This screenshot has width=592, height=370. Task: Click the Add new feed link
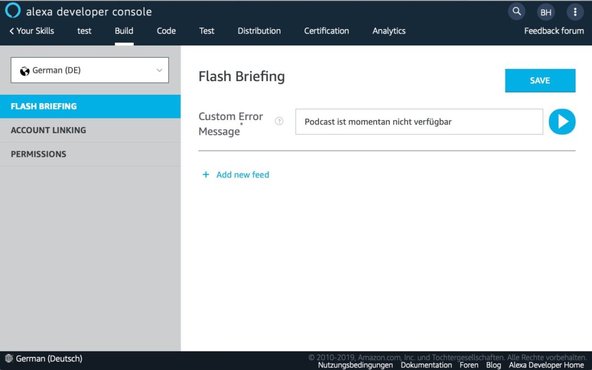coord(242,174)
